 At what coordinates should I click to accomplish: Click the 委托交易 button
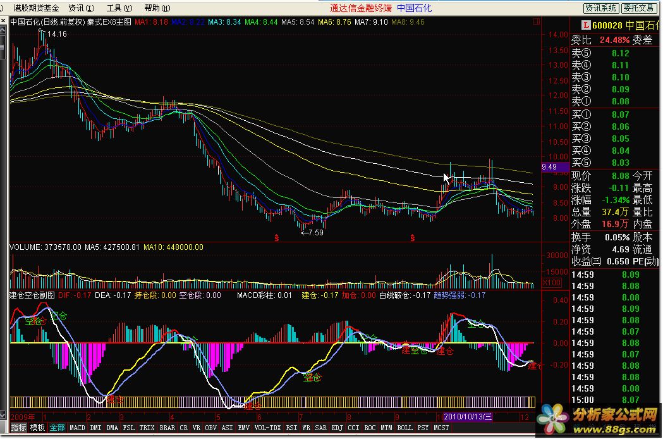638,8
